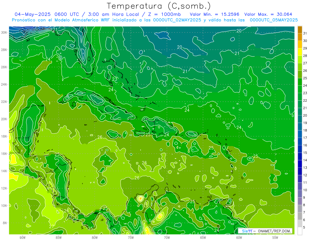Click the ONAMET/REP.DOM. logo box
312x241 pixels.
click(x=265, y=231)
